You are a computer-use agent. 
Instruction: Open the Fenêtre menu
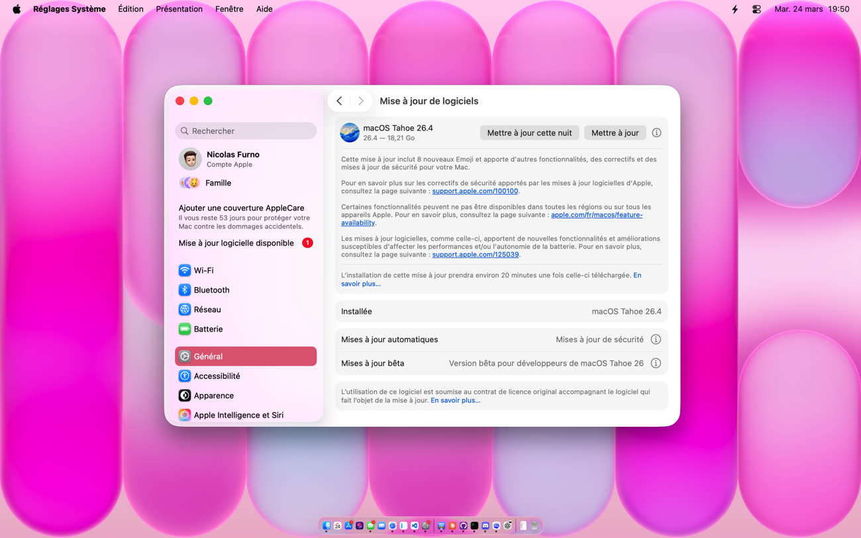click(229, 9)
